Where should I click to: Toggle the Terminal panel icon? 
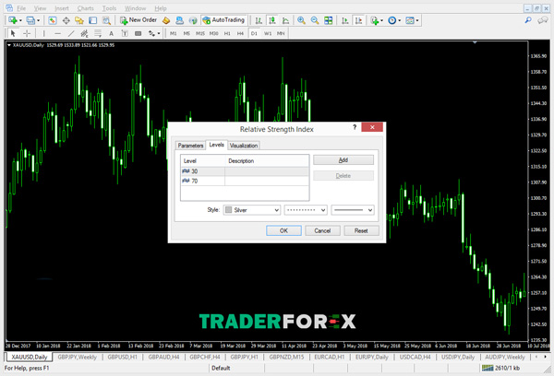pyautogui.click(x=92, y=20)
